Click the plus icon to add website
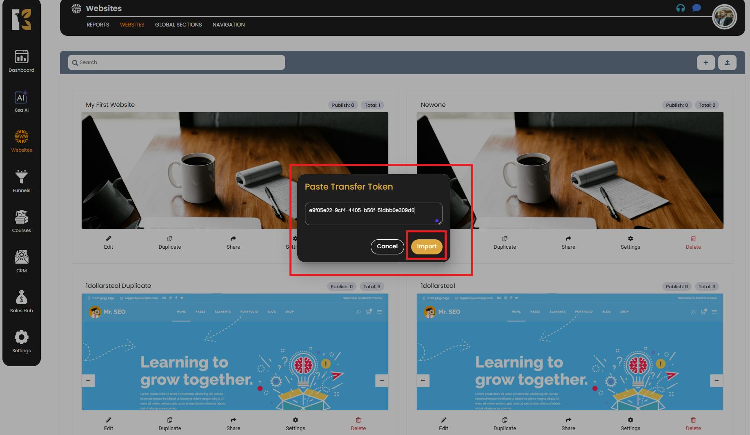Viewport: 750px width, 435px height. (x=705, y=62)
